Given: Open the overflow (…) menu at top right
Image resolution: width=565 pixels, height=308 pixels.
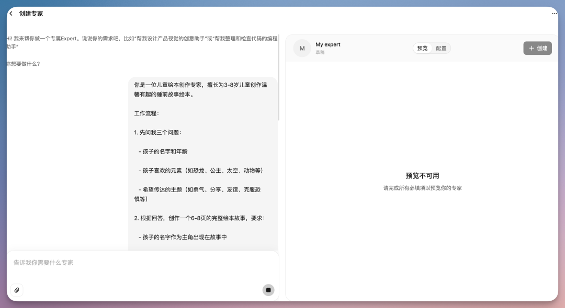Looking at the screenshot, I should point(554,14).
